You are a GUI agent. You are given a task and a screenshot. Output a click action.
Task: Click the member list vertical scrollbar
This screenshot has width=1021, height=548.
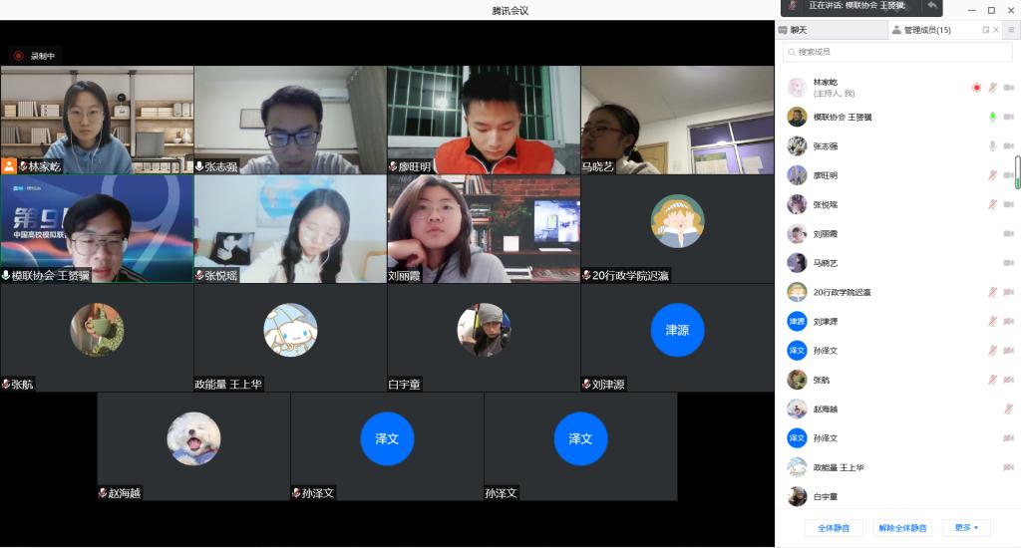1017,172
